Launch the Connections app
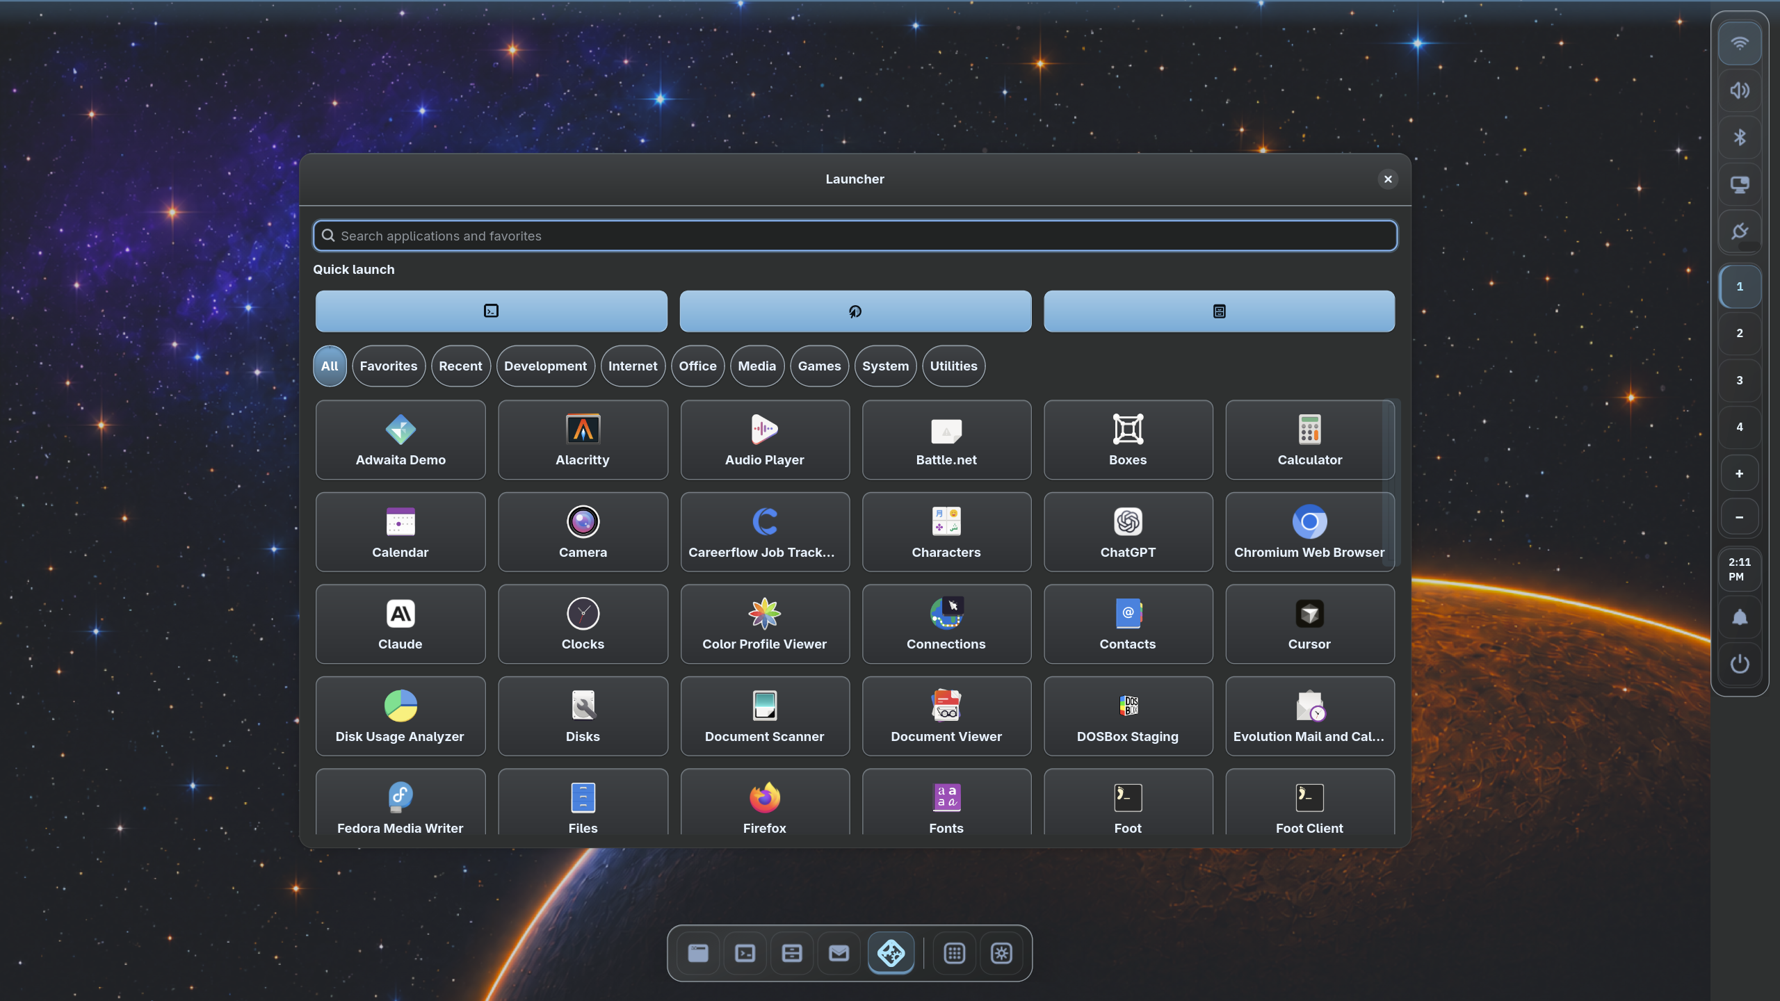This screenshot has height=1001, width=1780. 946,624
